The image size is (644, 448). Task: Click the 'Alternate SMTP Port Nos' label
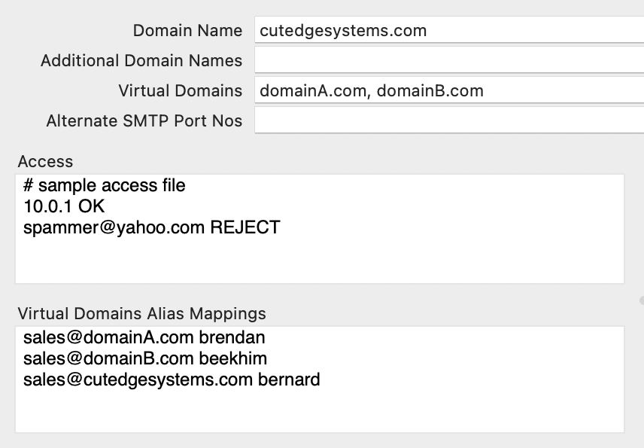pyautogui.click(x=144, y=120)
